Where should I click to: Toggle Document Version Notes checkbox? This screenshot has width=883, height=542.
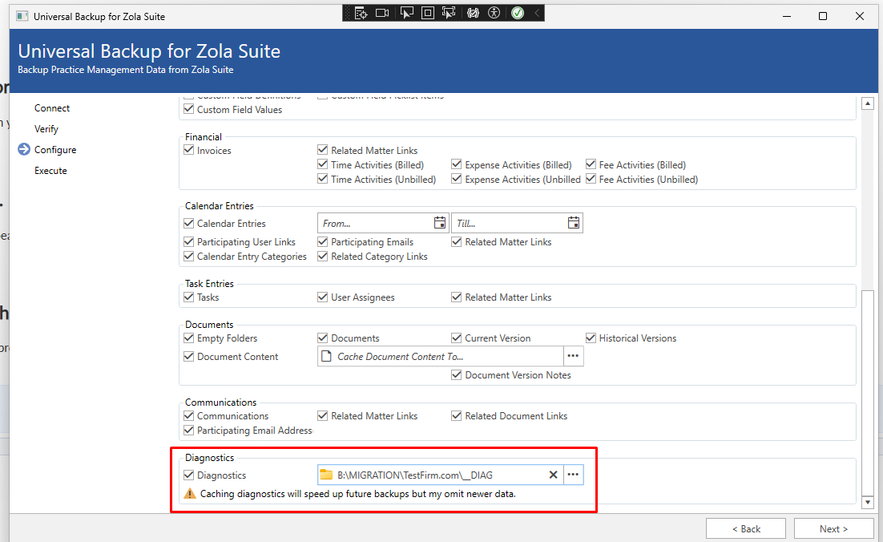tap(457, 375)
